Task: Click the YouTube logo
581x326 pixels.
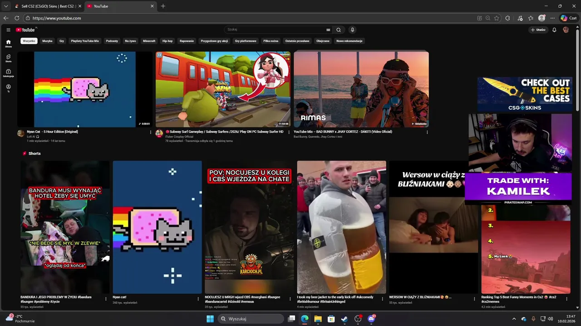Action: [x=25, y=30]
